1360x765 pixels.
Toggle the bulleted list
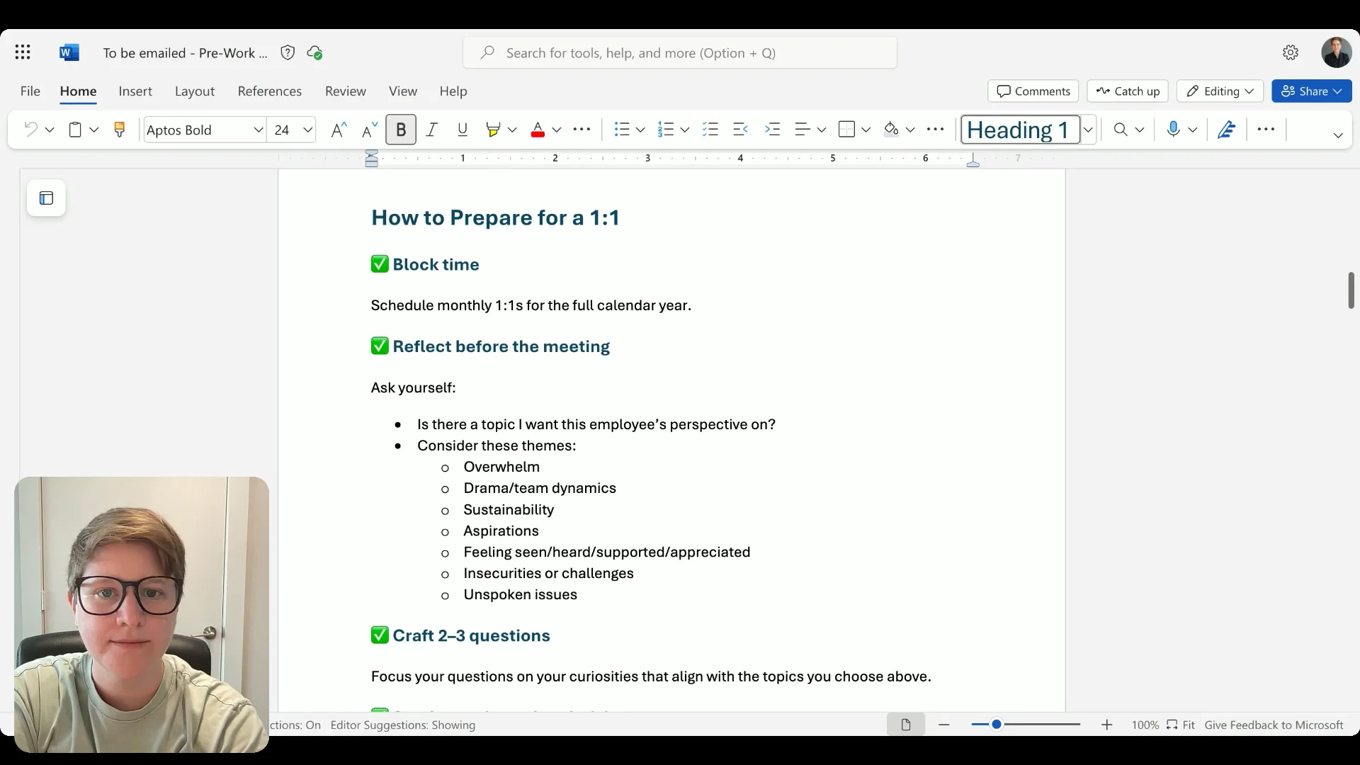pos(621,130)
